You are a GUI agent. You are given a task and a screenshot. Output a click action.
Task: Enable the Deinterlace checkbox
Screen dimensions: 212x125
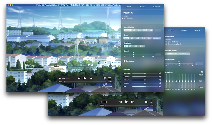click(x=125, y=61)
